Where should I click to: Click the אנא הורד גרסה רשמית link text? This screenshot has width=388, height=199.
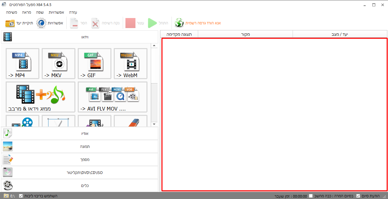pyautogui.click(x=203, y=23)
